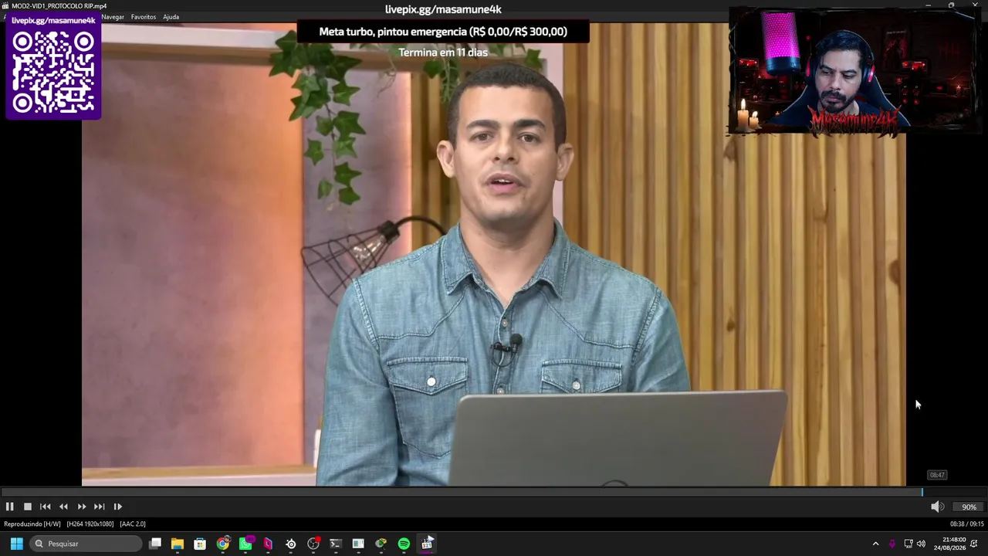Open network settings tray icon
Screen dimensions: 988x556
[x=908, y=544]
